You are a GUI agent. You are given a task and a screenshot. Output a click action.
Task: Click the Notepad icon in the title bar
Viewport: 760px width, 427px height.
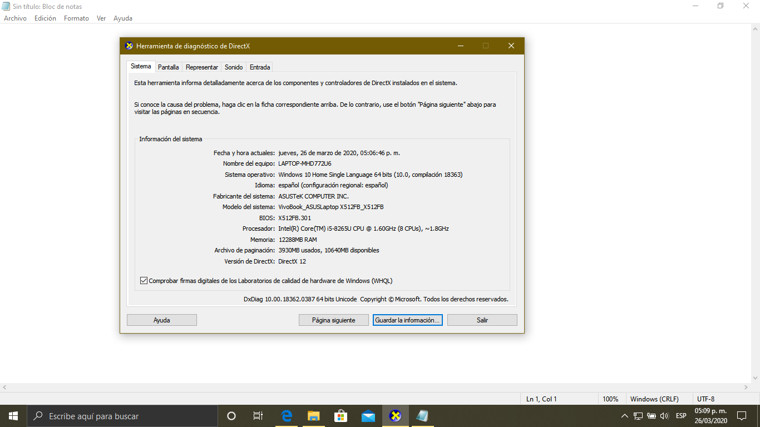tap(6, 6)
